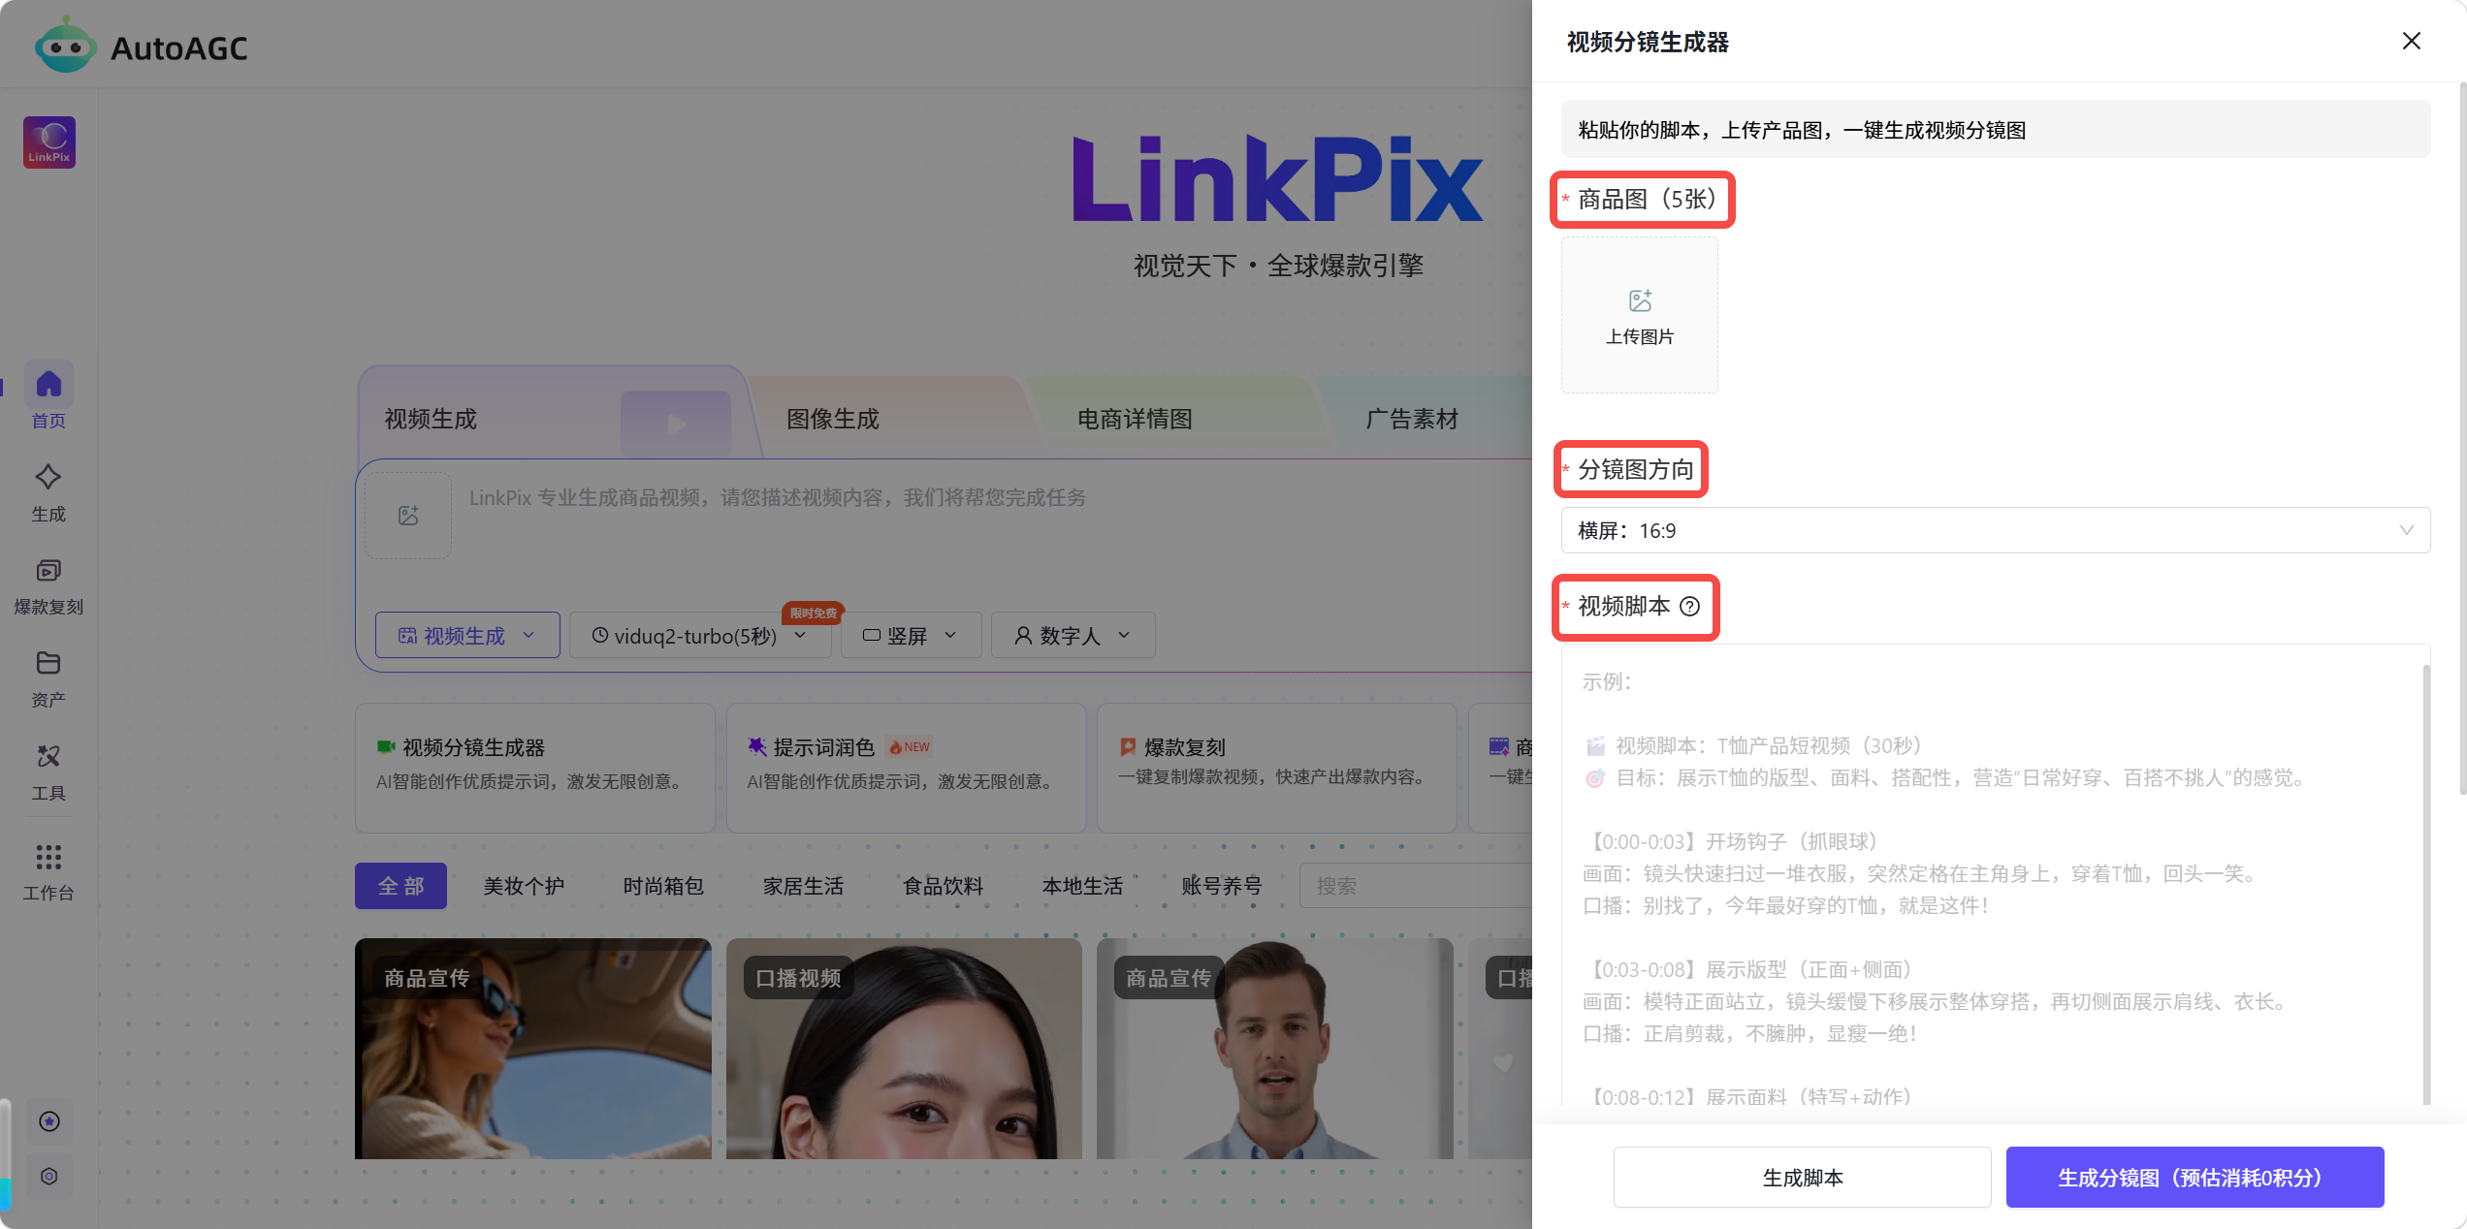The width and height of the screenshot is (2467, 1229).
Task: Open the 横屏: 16:9 direction dropdown
Action: pyautogui.click(x=1996, y=530)
